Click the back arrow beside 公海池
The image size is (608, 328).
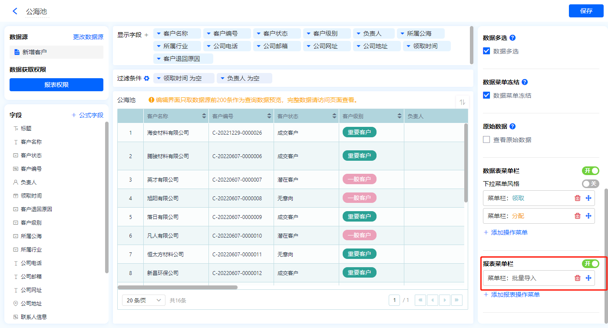[15, 11]
